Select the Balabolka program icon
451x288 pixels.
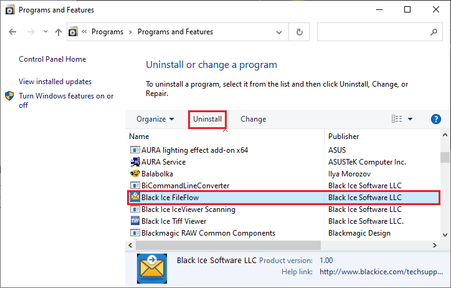pos(135,174)
